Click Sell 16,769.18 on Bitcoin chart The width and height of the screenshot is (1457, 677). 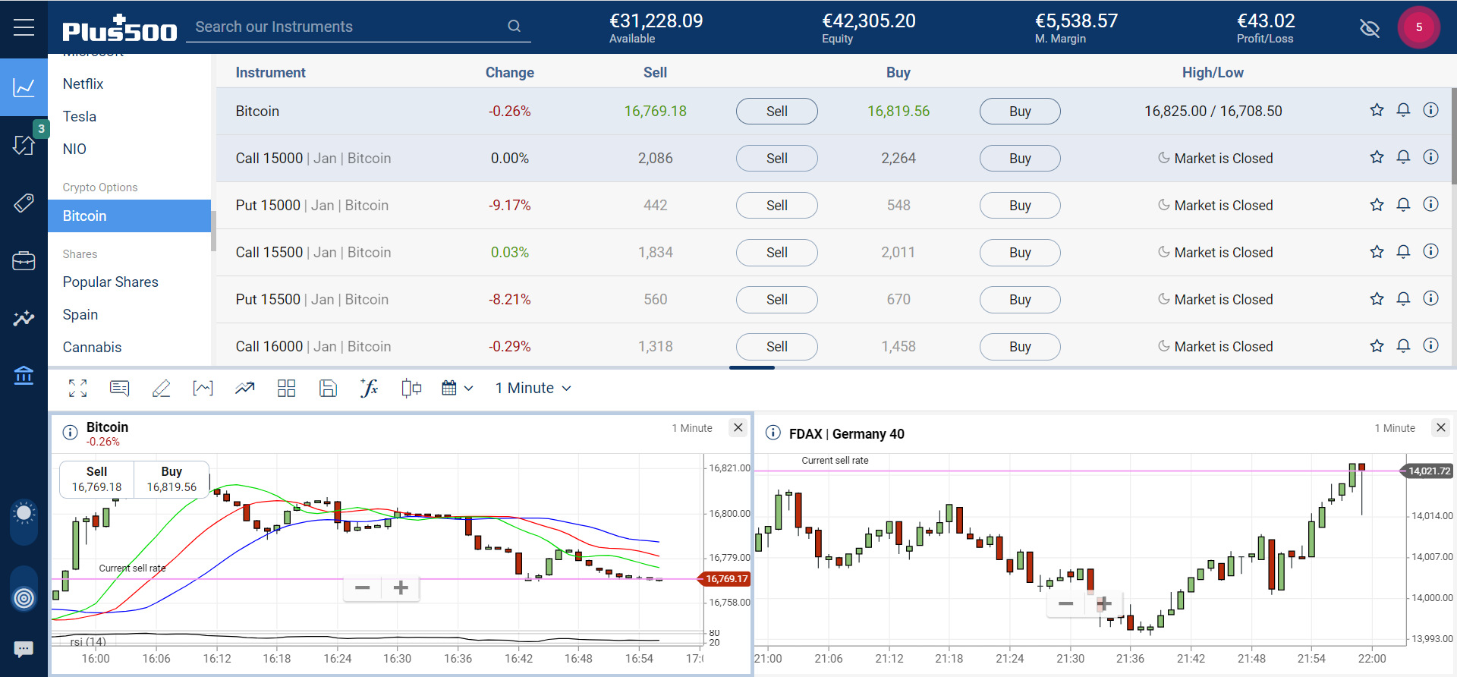[96, 479]
